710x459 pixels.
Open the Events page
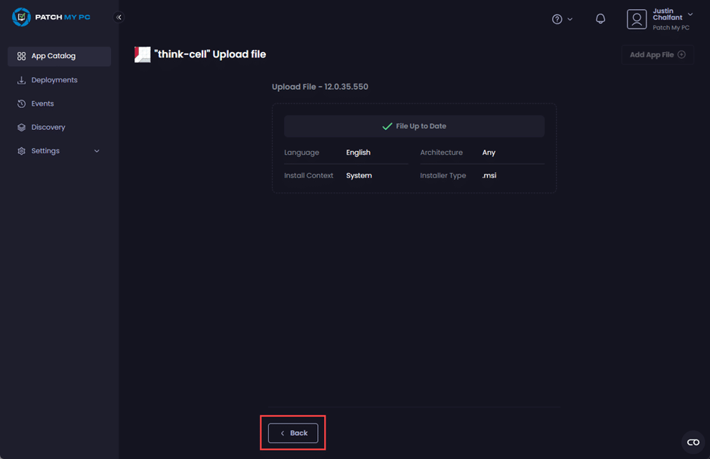point(42,103)
